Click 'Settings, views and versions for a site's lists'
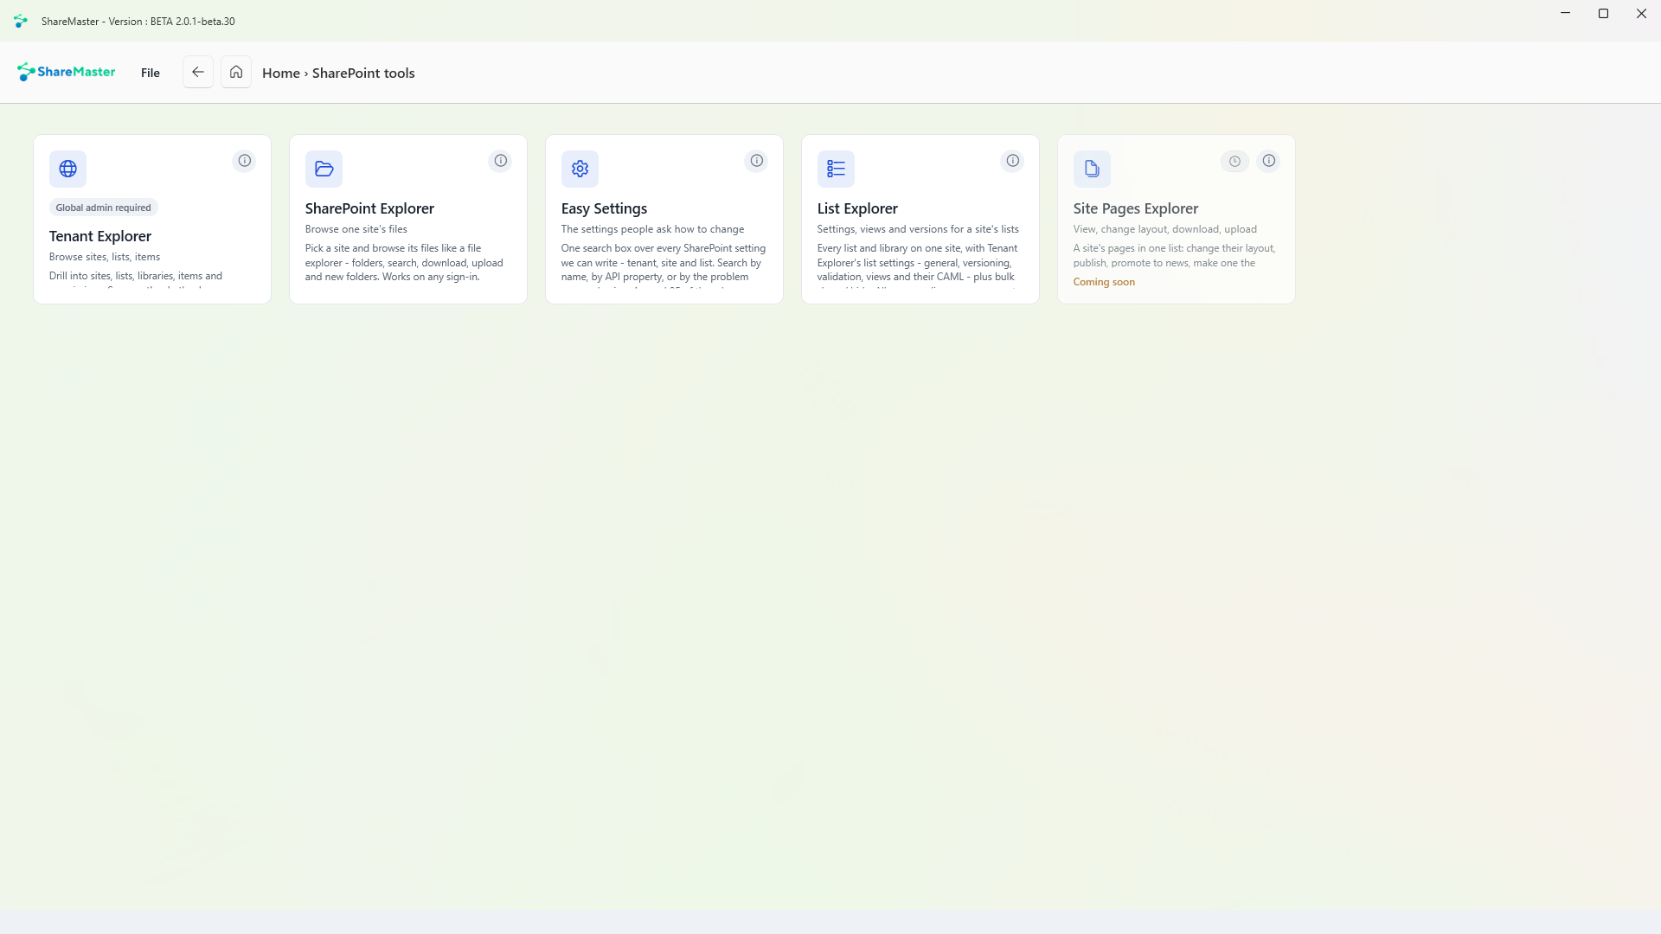The width and height of the screenshot is (1661, 934). click(x=918, y=229)
